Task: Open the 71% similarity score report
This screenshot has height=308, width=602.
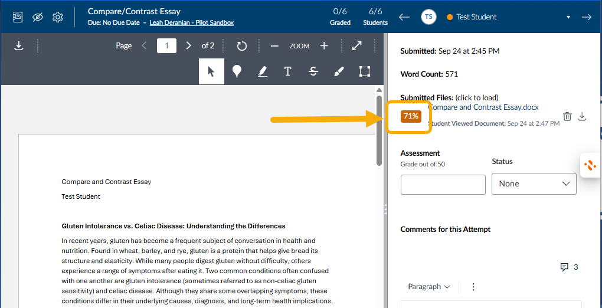Action: [411, 116]
